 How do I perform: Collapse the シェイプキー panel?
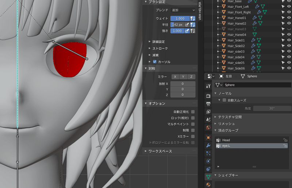[215, 175]
